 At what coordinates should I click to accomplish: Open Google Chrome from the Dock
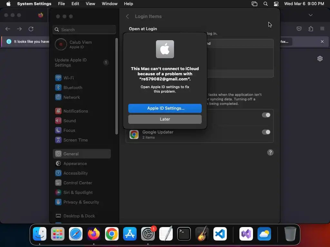[112, 234]
